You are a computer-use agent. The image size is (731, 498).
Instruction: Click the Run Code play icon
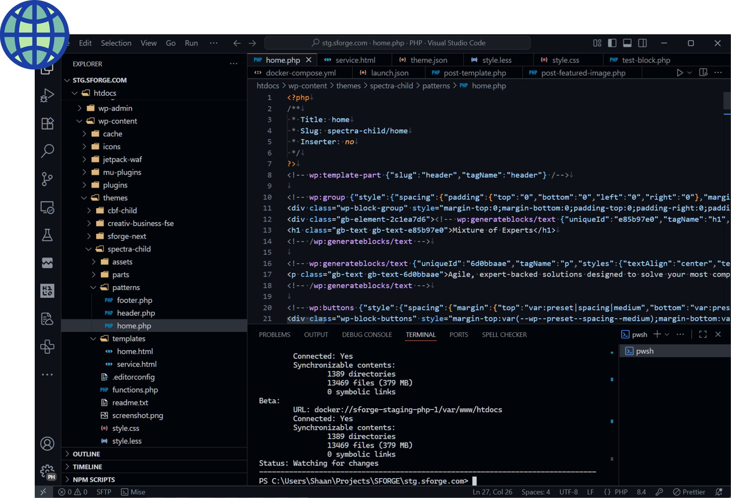coord(679,73)
